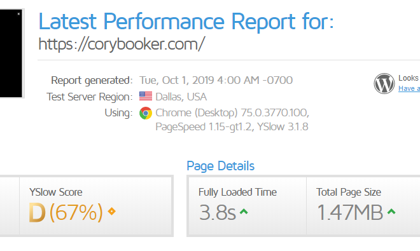Close the black screenshot thumbnail with X
The width and height of the screenshot is (420, 251).
(x=18, y=14)
